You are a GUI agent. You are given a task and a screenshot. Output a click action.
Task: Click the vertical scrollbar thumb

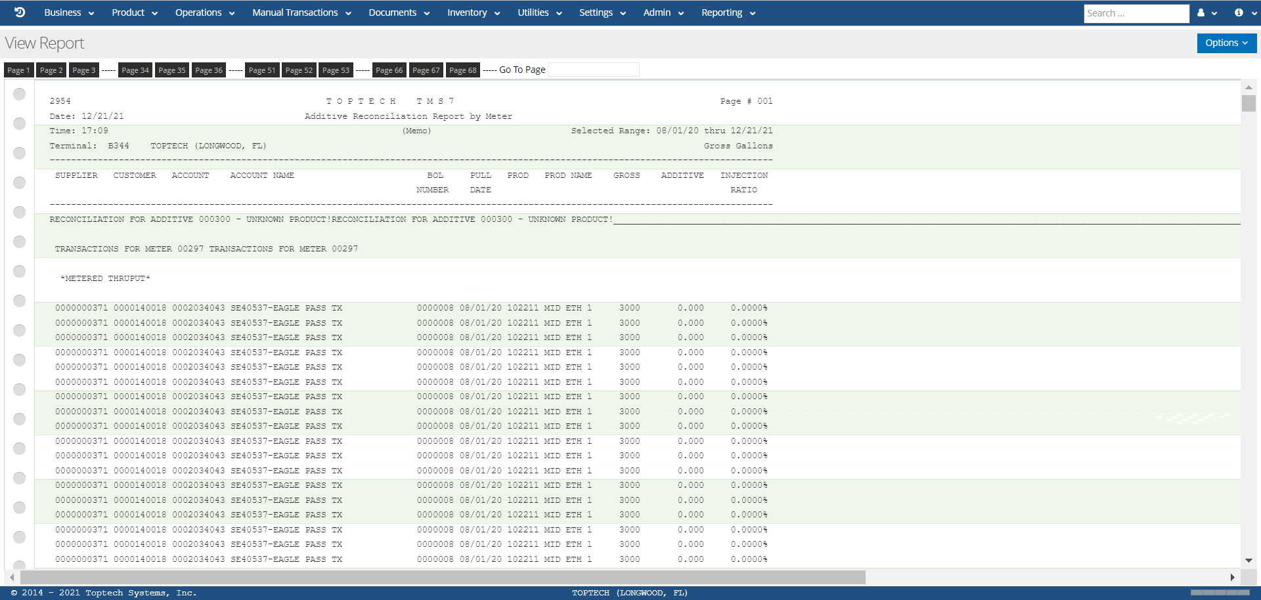[1249, 104]
